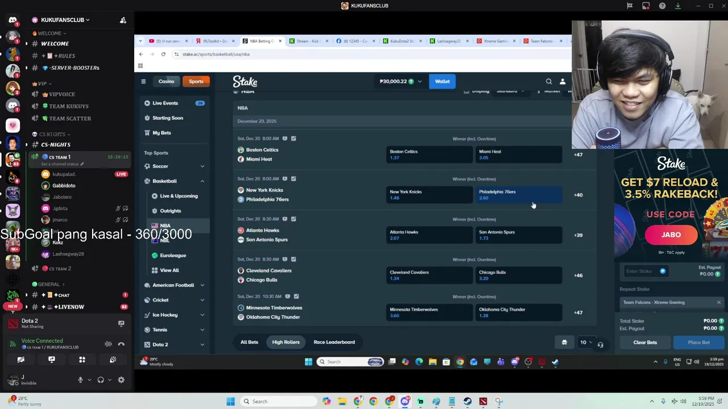Switch to Sports mode
The image size is (728, 409).
pyautogui.click(x=196, y=81)
